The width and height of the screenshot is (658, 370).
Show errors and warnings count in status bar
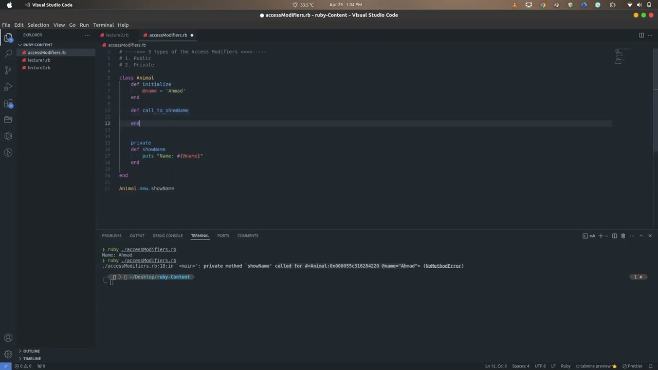click(x=23, y=366)
